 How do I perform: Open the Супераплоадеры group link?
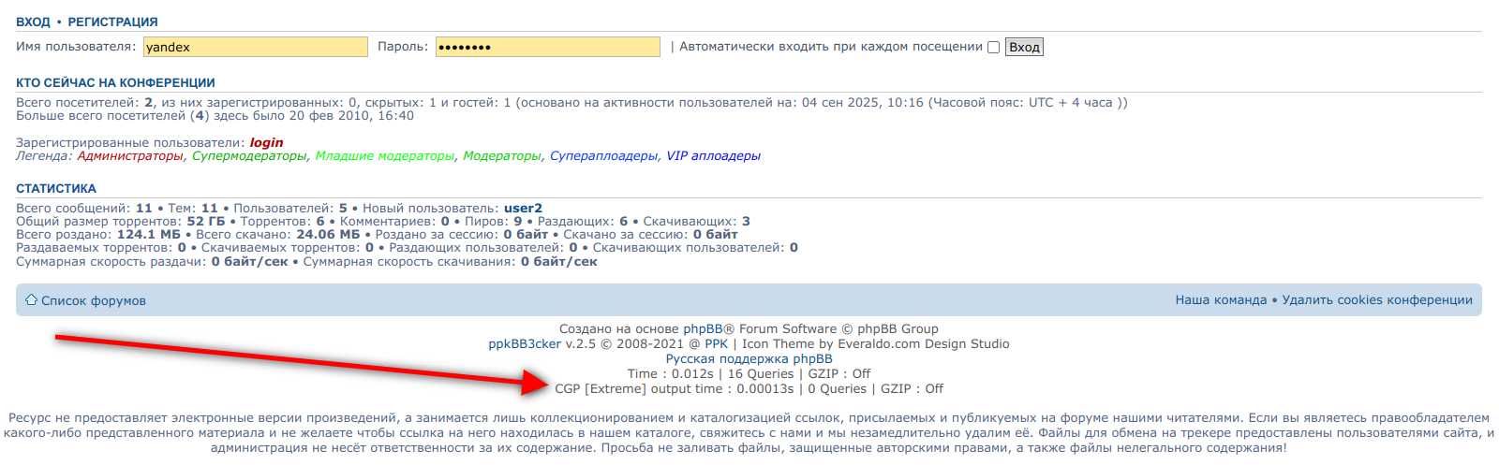click(603, 156)
